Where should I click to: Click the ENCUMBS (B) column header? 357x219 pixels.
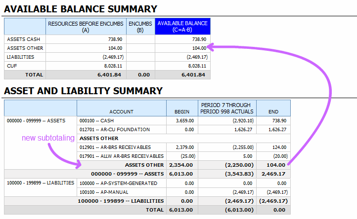coord(140,27)
